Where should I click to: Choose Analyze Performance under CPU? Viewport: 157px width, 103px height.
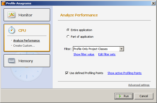(x=27, y=40)
